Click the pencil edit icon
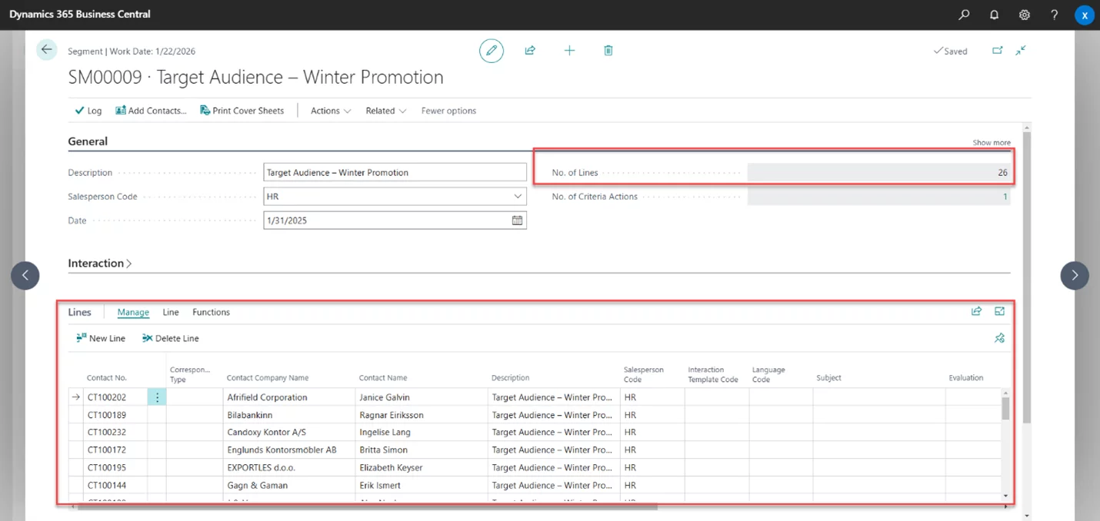This screenshot has height=521, width=1100. tap(491, 51)
